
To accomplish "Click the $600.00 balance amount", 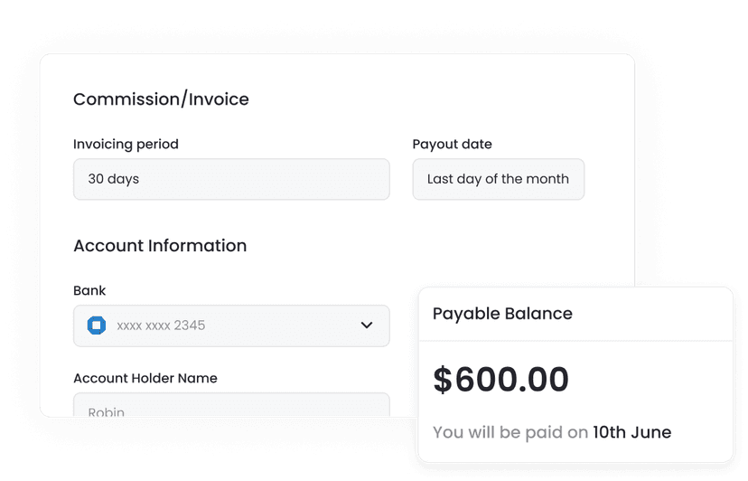I will pyautogui.click(x=500, y=380).
